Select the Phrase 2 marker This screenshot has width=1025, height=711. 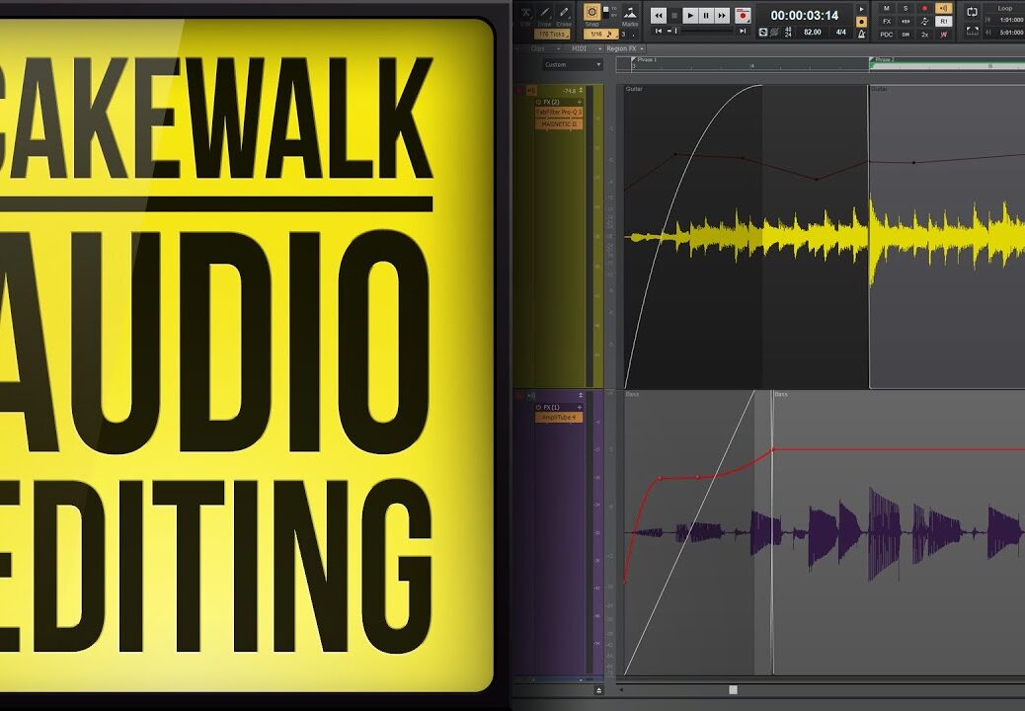coord(883,59)
